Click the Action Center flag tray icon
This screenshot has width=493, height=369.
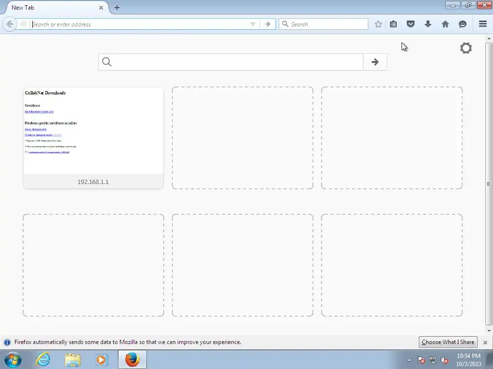click(x=421, y=360)
